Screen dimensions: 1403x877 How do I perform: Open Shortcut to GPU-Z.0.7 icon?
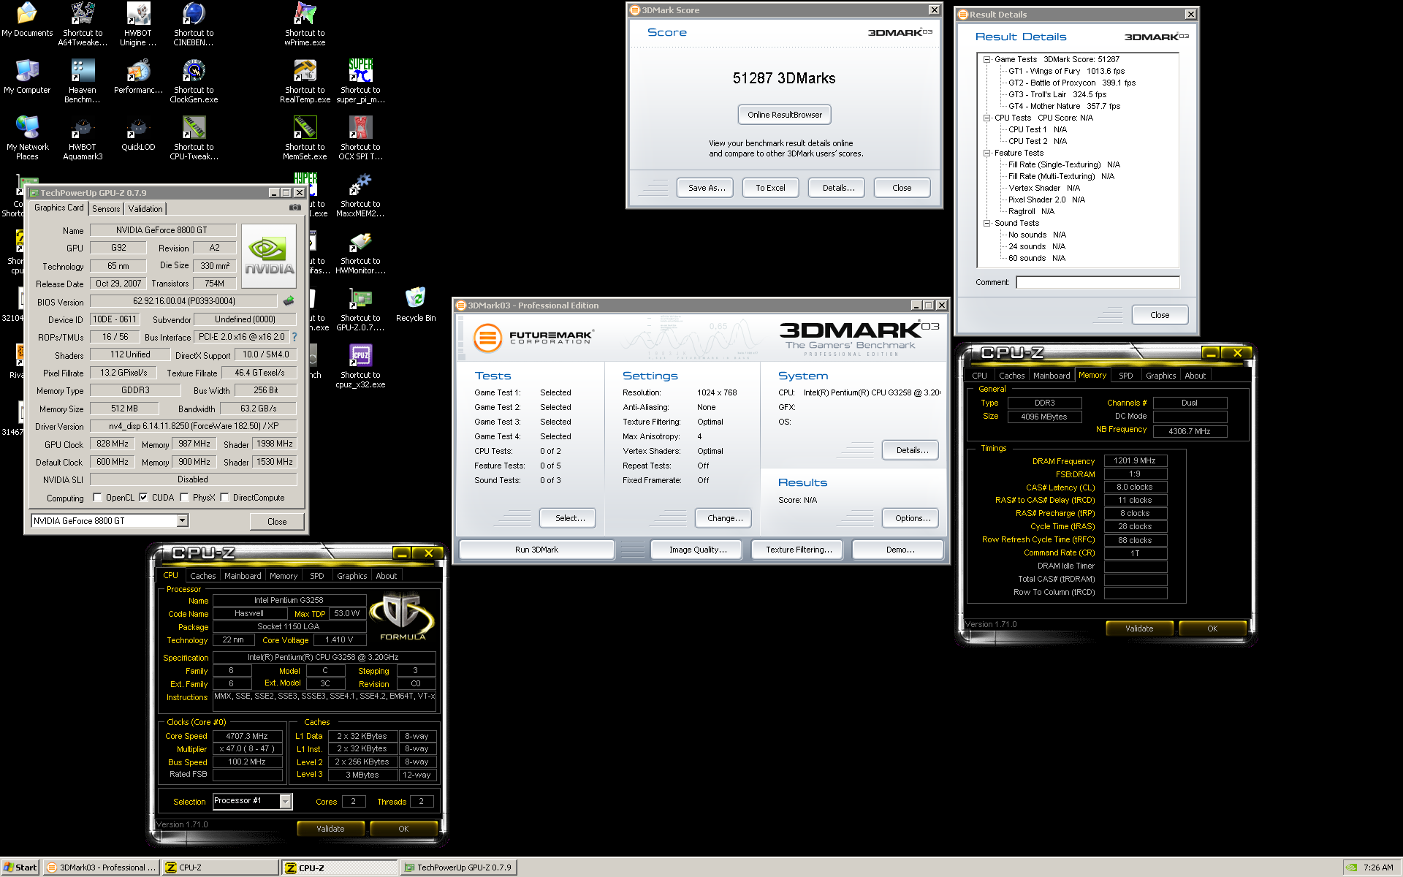(x=360, y=309)
